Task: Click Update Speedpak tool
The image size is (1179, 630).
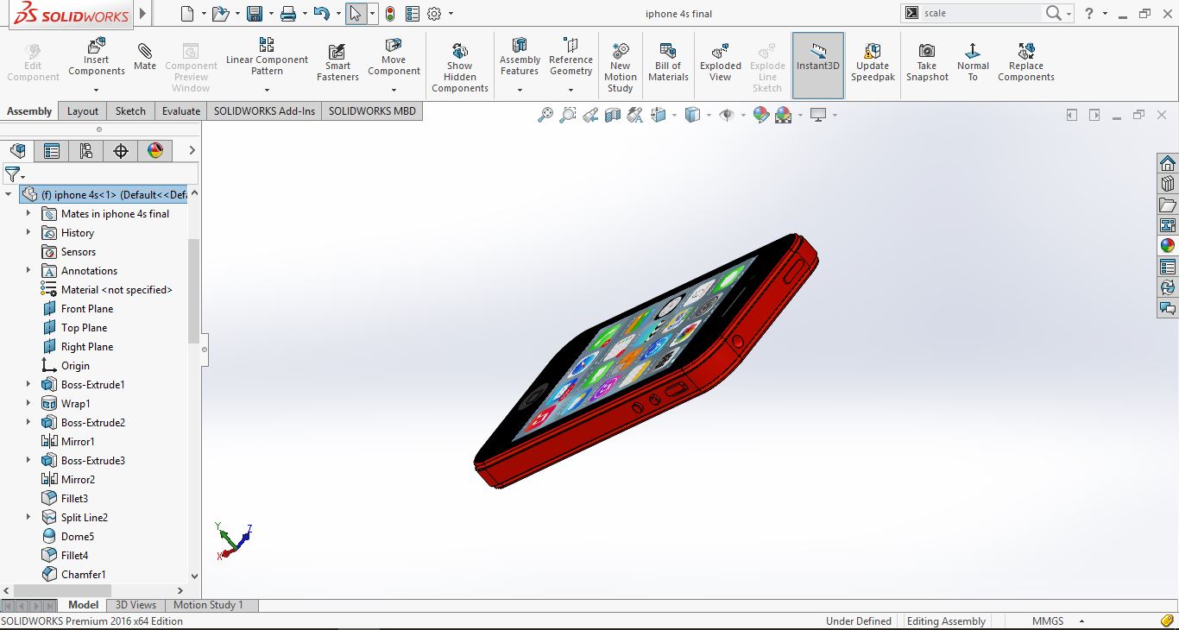Action: (x=873, y=63)
